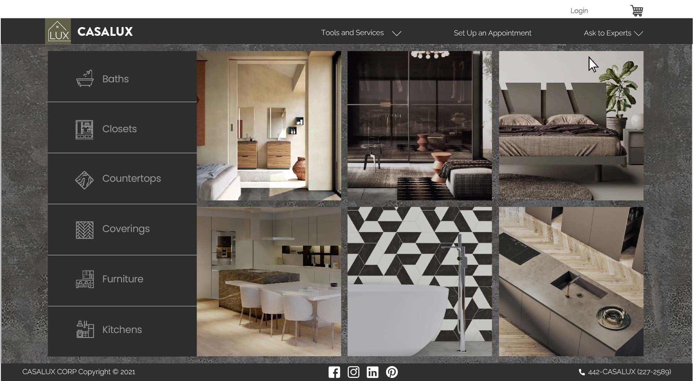The image size is (693, 381).
Task: Select the Furniture category label
Action: pyautogui.click(x=123, y=279)
